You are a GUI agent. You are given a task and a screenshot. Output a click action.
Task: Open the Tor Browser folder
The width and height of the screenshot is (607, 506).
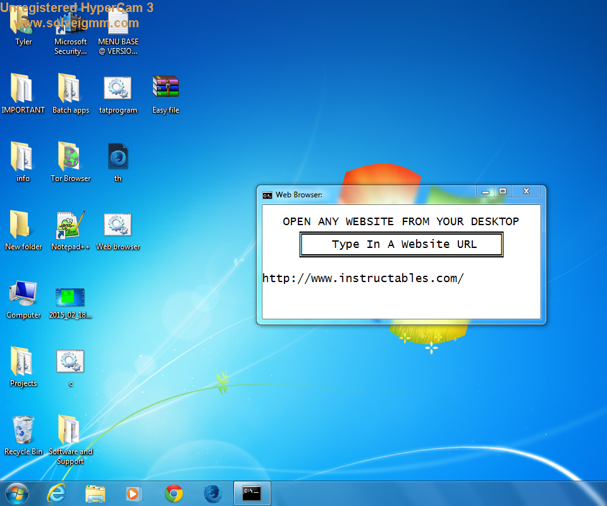pyautogui.click(x=70, y=161)
